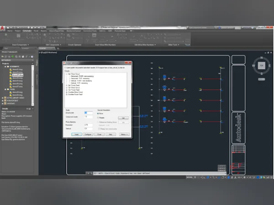Expand the Edit Components panel dropdown
274x205 pixels.
(x=60, y=45)
